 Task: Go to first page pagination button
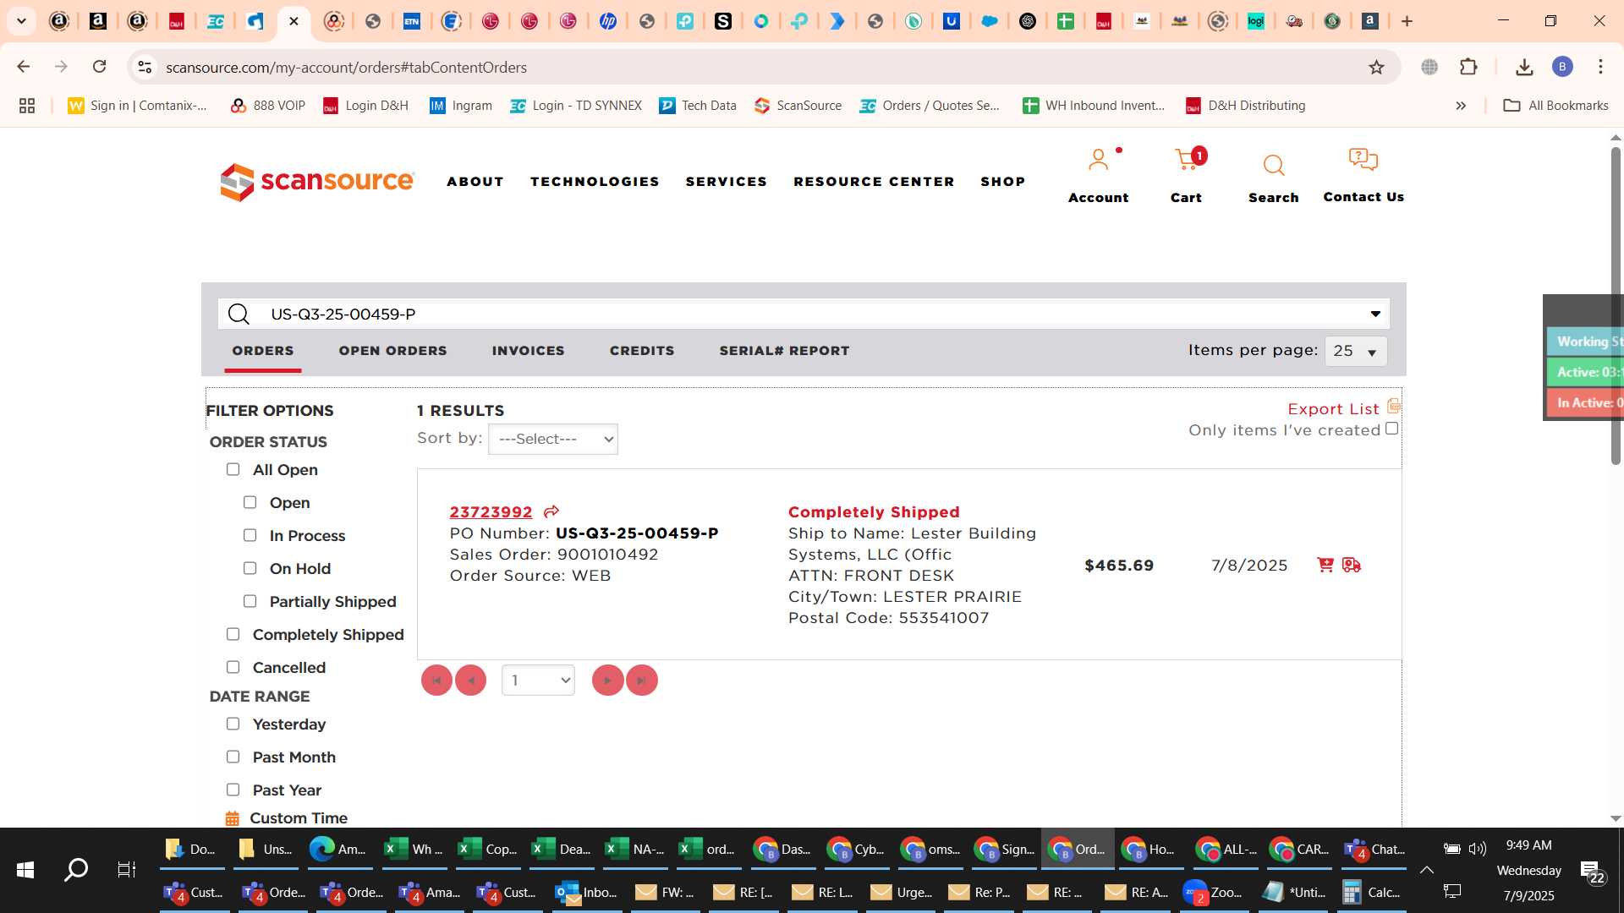pos(436,681)
